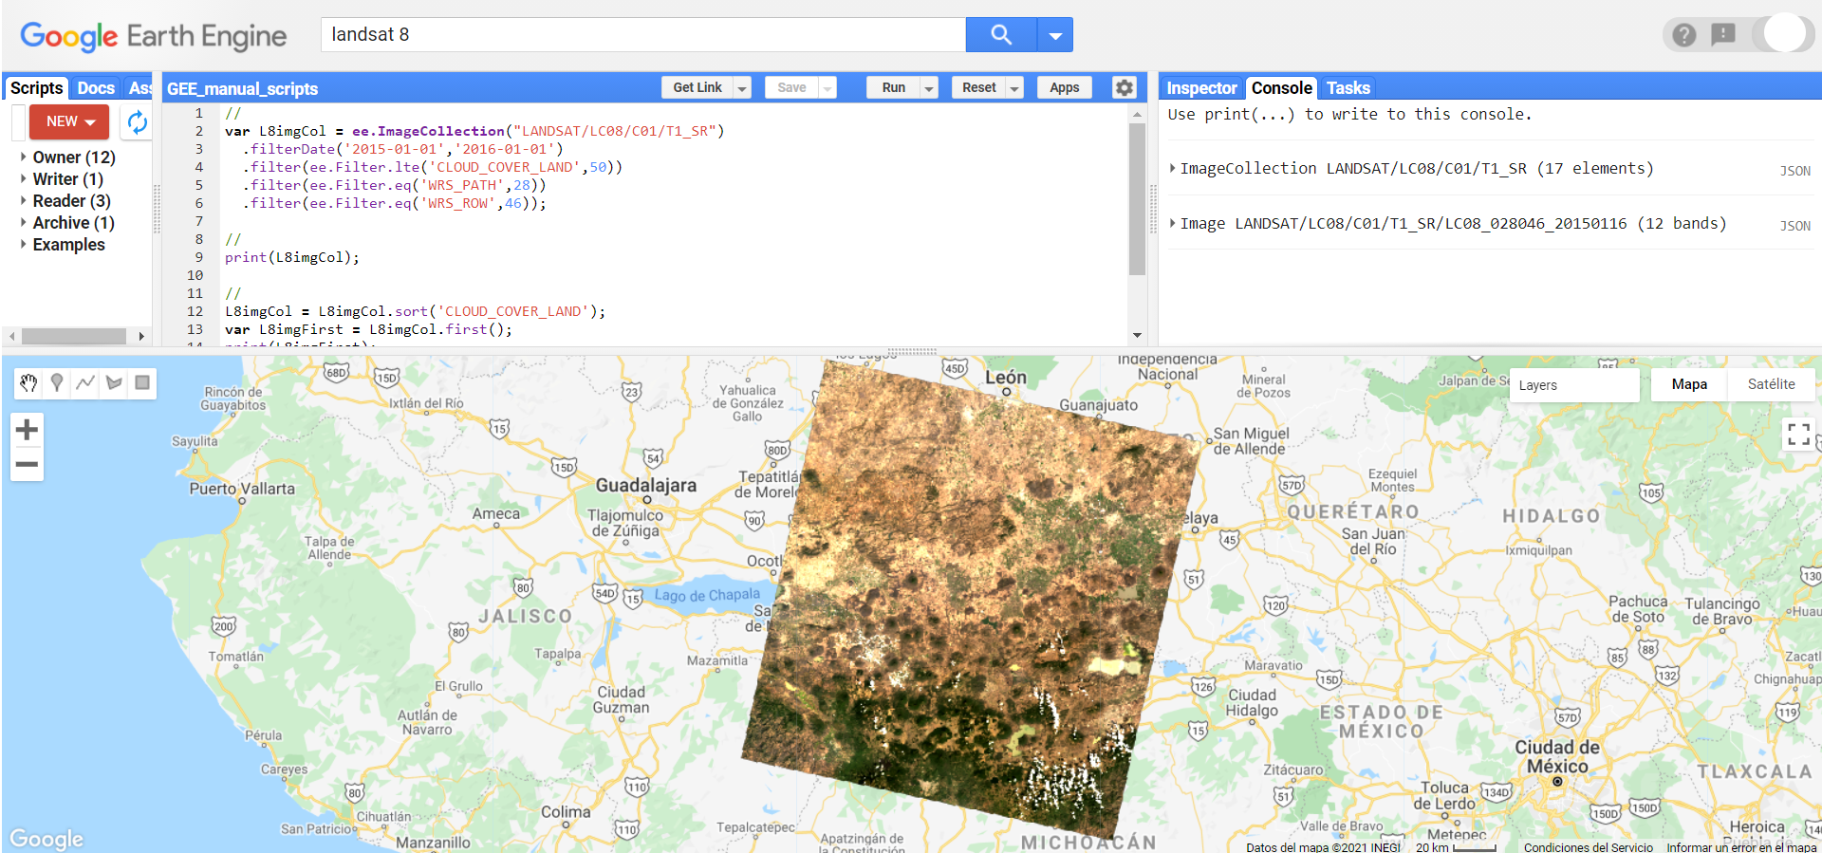Click the Google Earth Engine logo
1822x853 pixels.
pyautogui.click(x=154, y=36)
